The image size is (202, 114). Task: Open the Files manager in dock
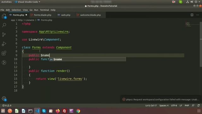pyautogui.click(x=3, y=111)
